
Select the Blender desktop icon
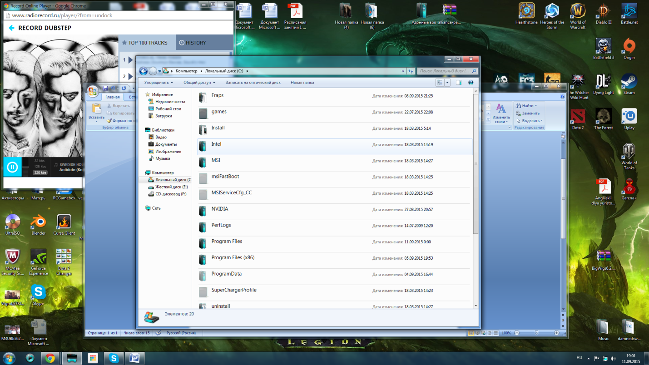[39, 225]
